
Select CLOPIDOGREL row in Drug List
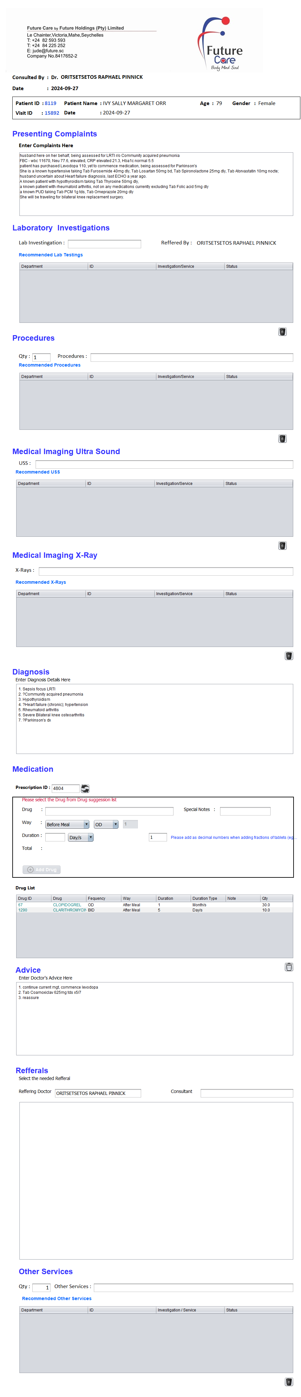pyautogui.click(x=67, y=905)
